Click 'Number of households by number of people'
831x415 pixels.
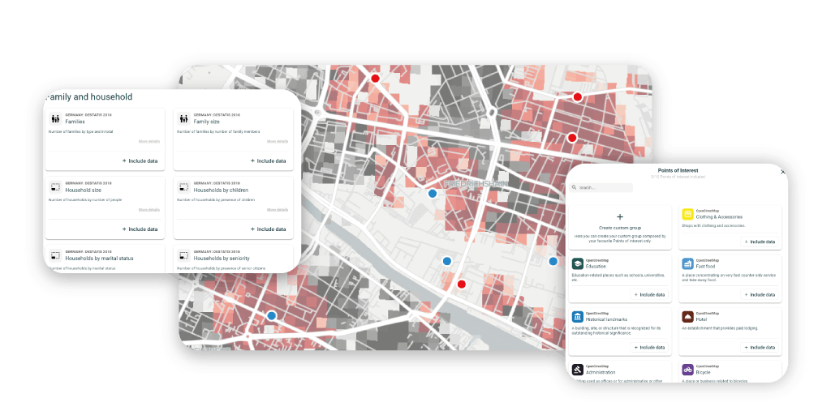[84, 199]
